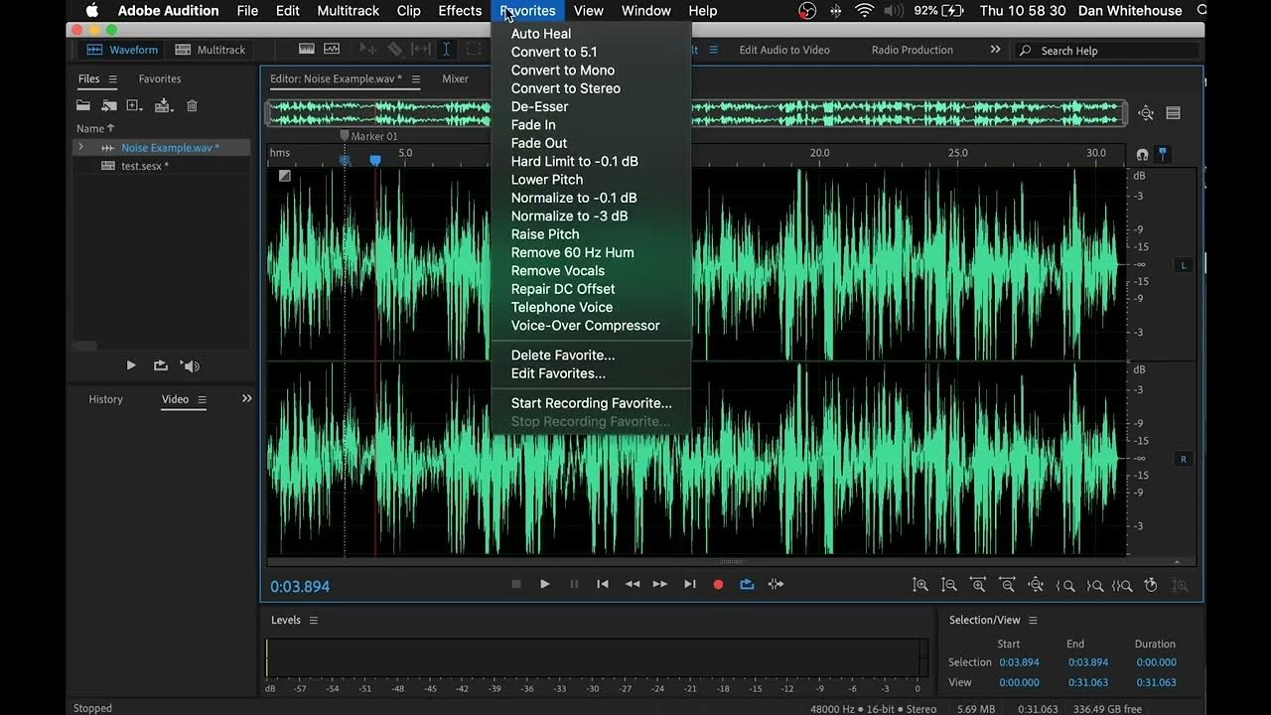
Task: Open the spectral frequency display
Action: coord(307,49)
